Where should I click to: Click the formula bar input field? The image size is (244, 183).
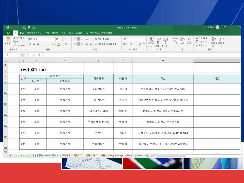(x=142, y=55)
